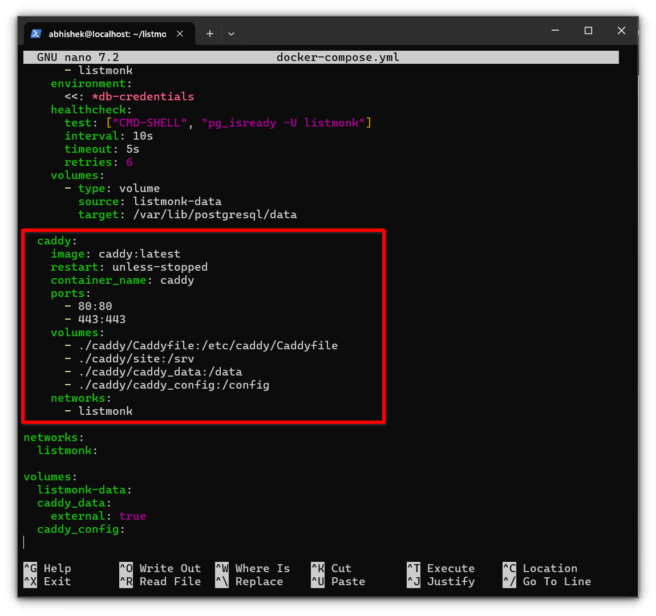Close the terminal window
This screenshot has height=616, width=656.
[621, 31]
